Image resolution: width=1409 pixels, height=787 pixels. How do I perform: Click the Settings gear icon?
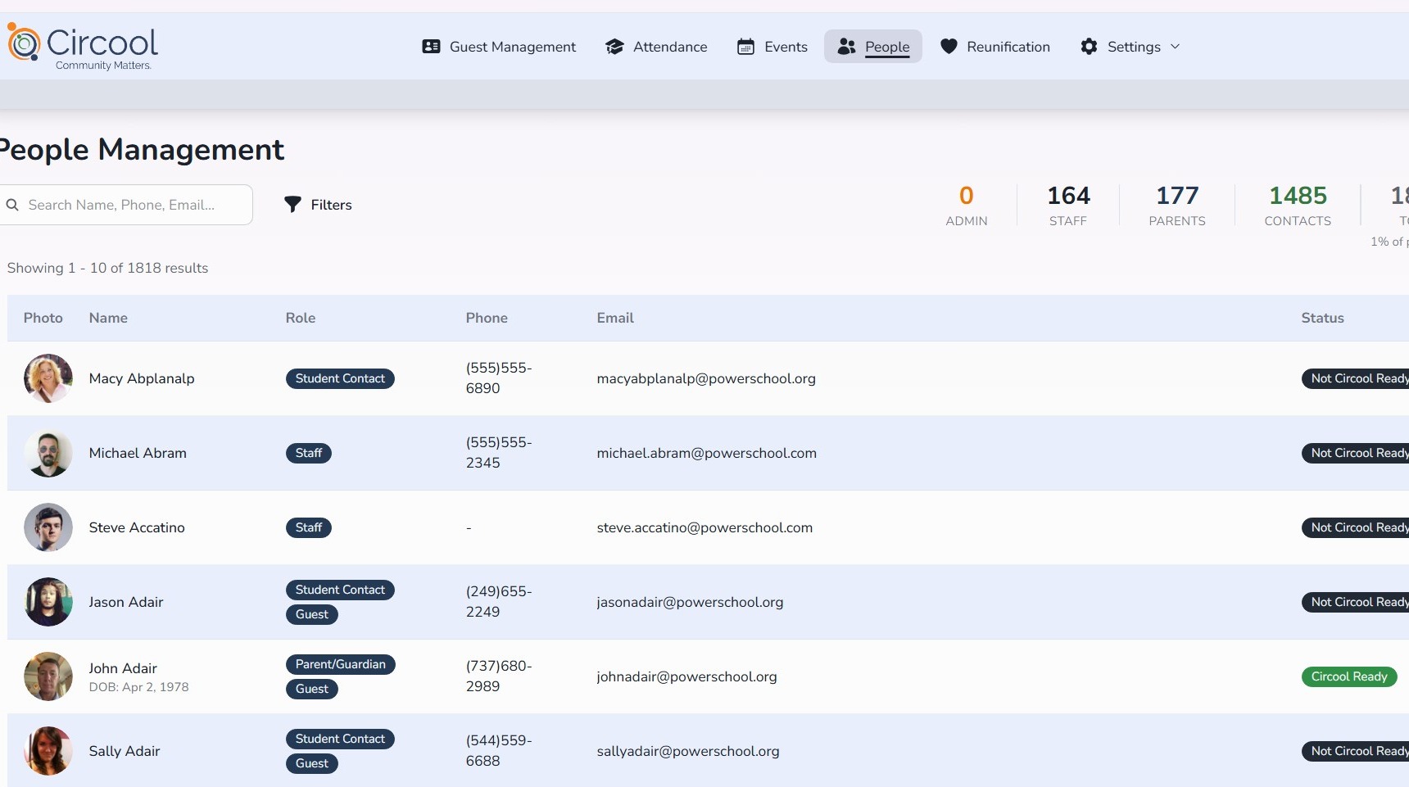[1089, 47]
